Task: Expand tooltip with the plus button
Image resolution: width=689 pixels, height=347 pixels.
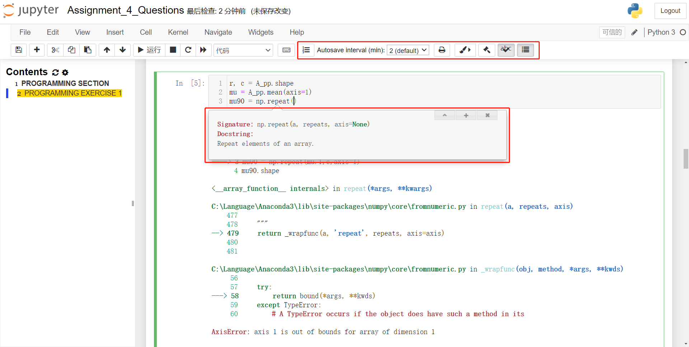Action: [x=466, y=115]
